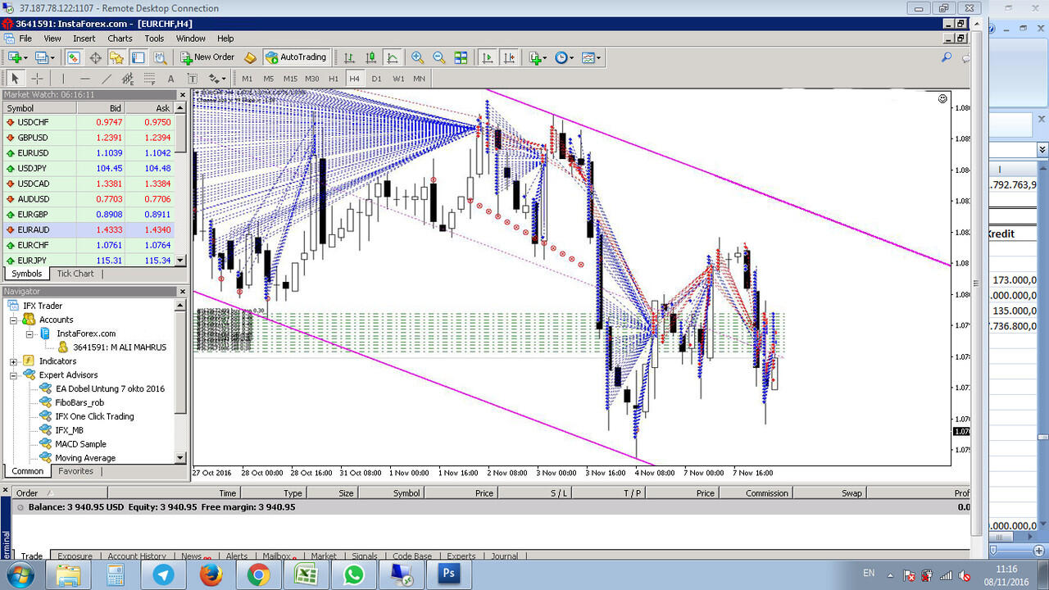
Task: Switch to Tick Chart tab
Action: (75, 274)
